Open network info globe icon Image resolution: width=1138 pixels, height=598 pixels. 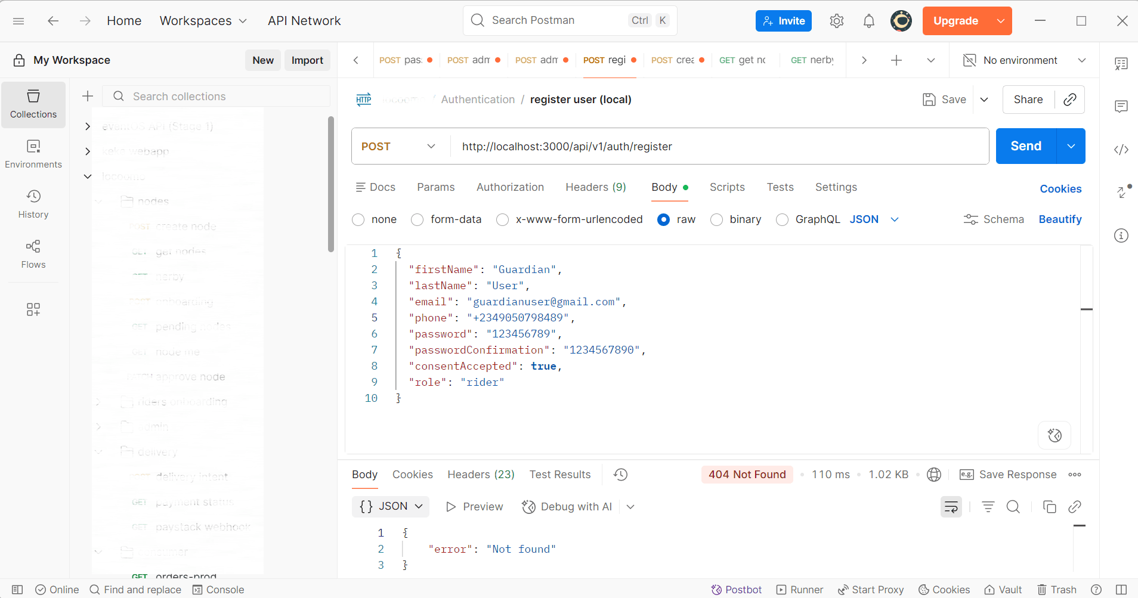[934, 475]
